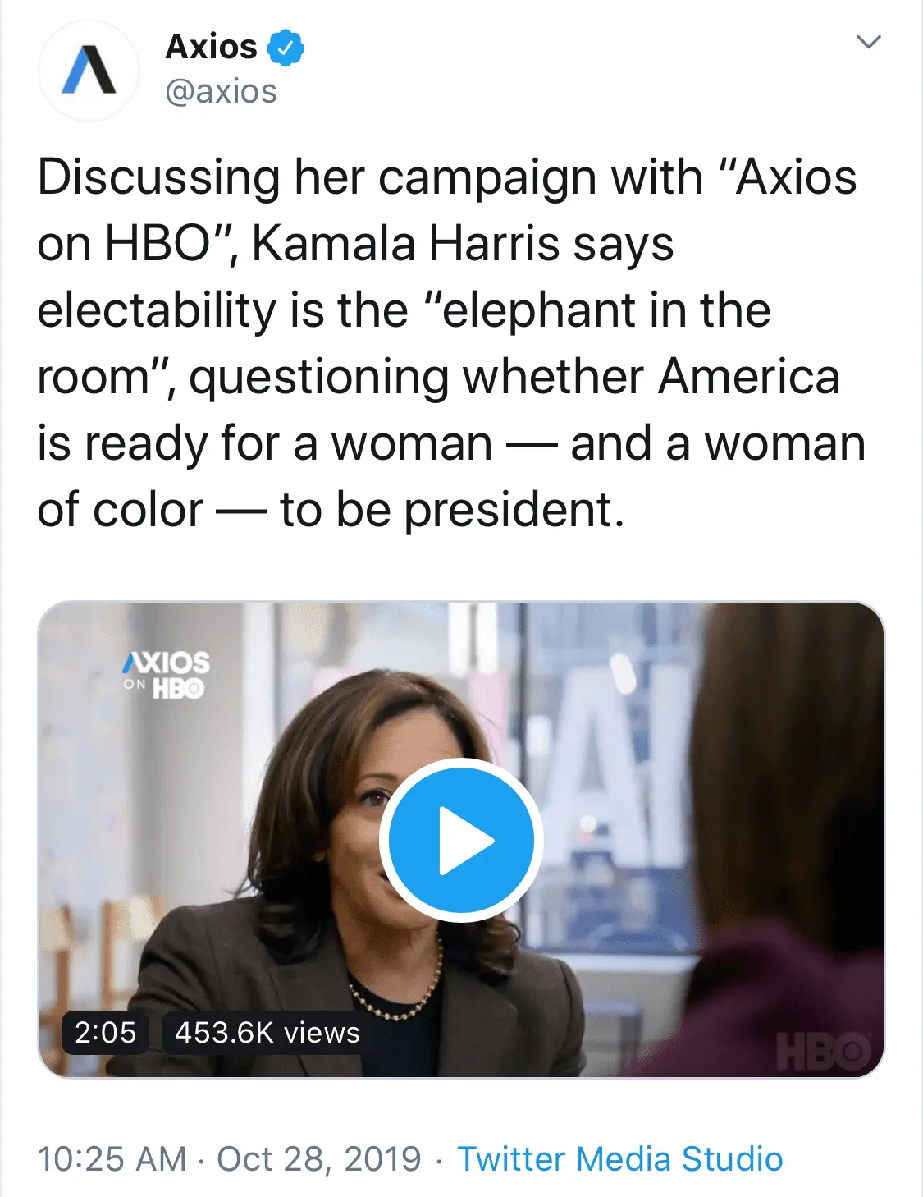Screen dimensions: 923x1197
Task: Click the word "president" in the tweet
Action: pos(509,510)
